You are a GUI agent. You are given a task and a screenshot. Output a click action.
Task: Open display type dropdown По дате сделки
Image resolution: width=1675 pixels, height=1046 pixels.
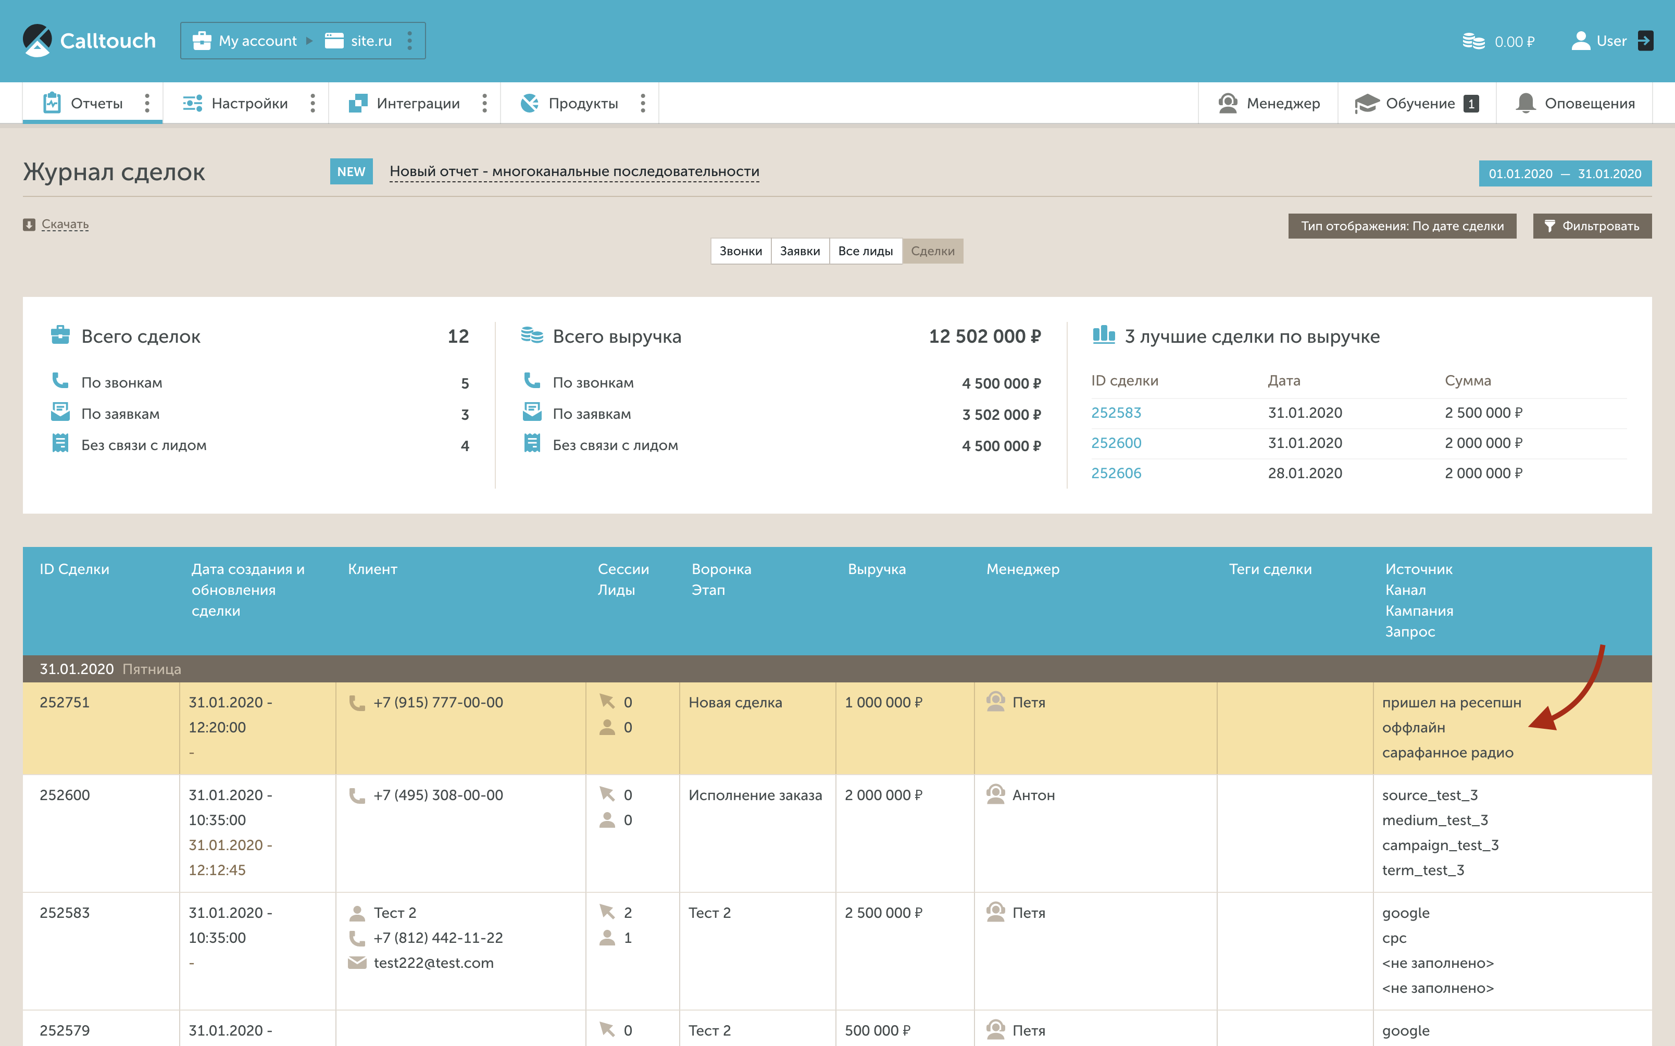(x=1402, y=226)
